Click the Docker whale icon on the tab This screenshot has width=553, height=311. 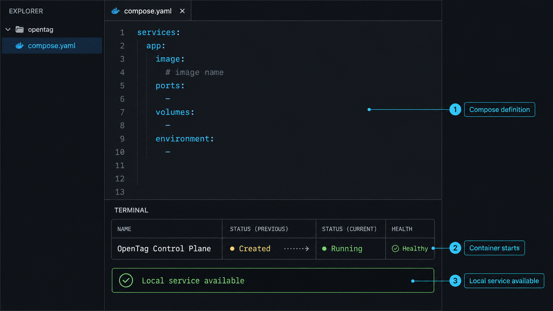pyautogui.click(x=115, y=11)
